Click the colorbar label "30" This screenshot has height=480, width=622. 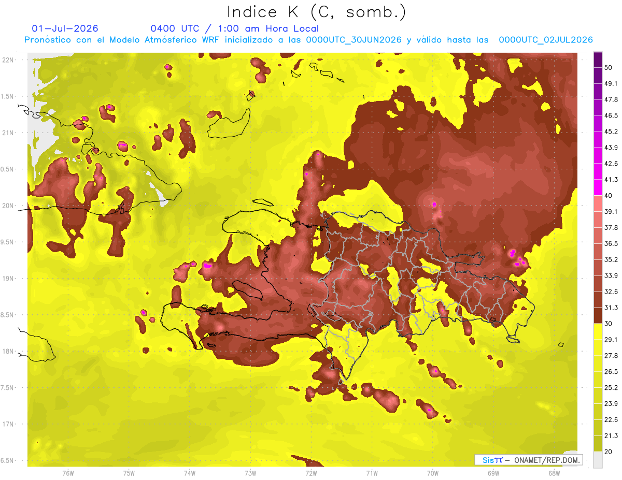(x=609, y=324)
